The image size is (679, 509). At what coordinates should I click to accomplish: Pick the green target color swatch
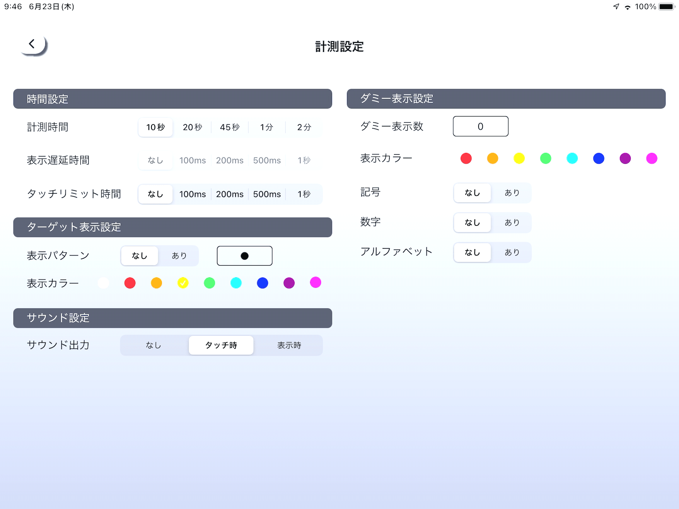point(209,283)
